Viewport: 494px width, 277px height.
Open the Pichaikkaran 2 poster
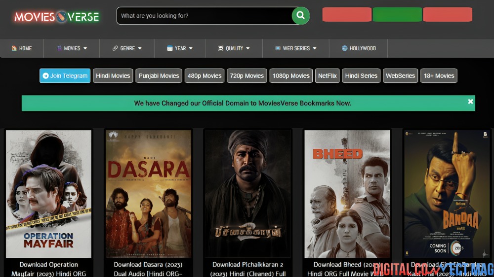[x=247, y=194]
